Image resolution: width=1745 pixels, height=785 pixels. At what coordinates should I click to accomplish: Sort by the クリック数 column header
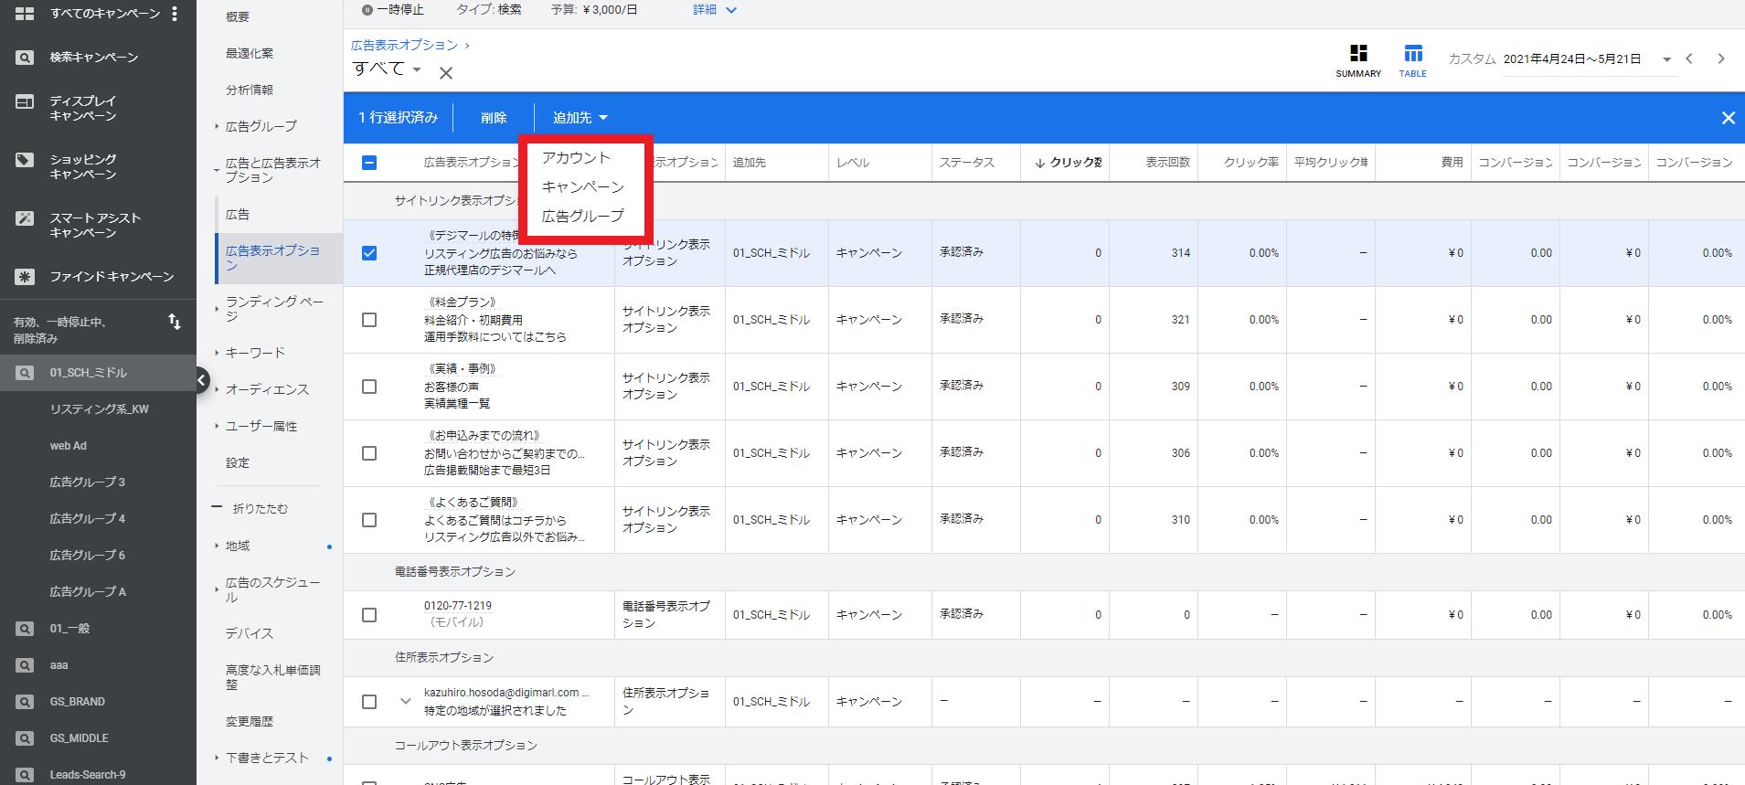point(1068,163)
